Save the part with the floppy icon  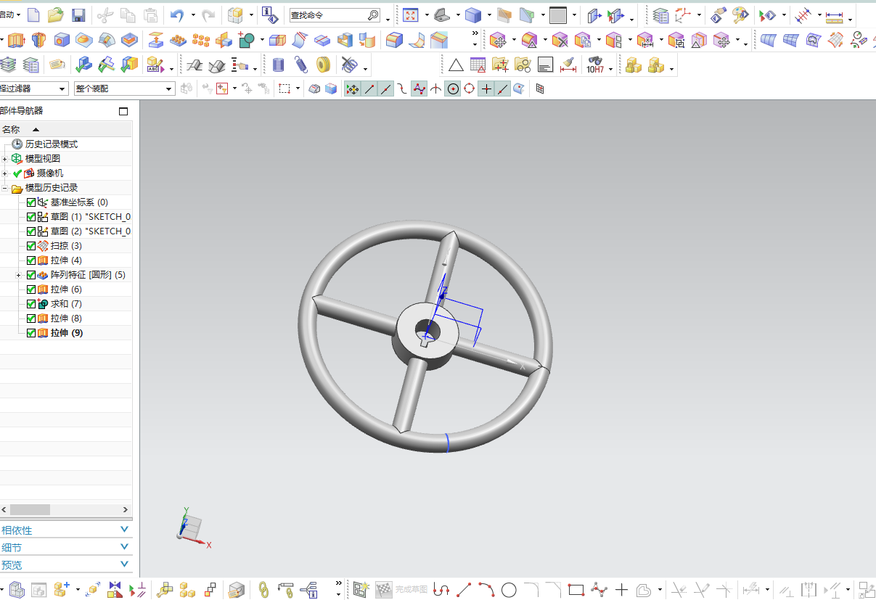(78, 15)
